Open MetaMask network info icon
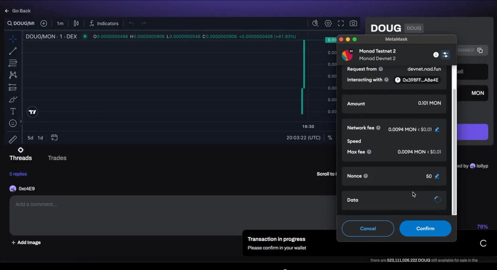This screenshot has height=270, width=497. [436, 55]
